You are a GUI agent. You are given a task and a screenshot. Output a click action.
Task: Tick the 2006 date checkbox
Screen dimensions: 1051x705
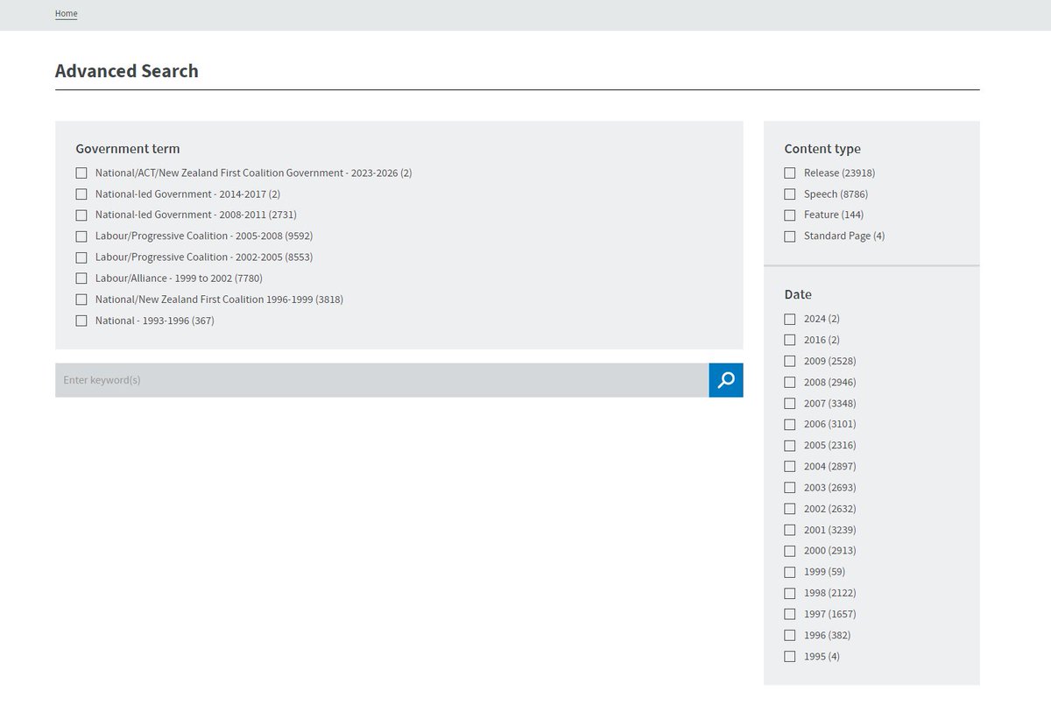790,425
